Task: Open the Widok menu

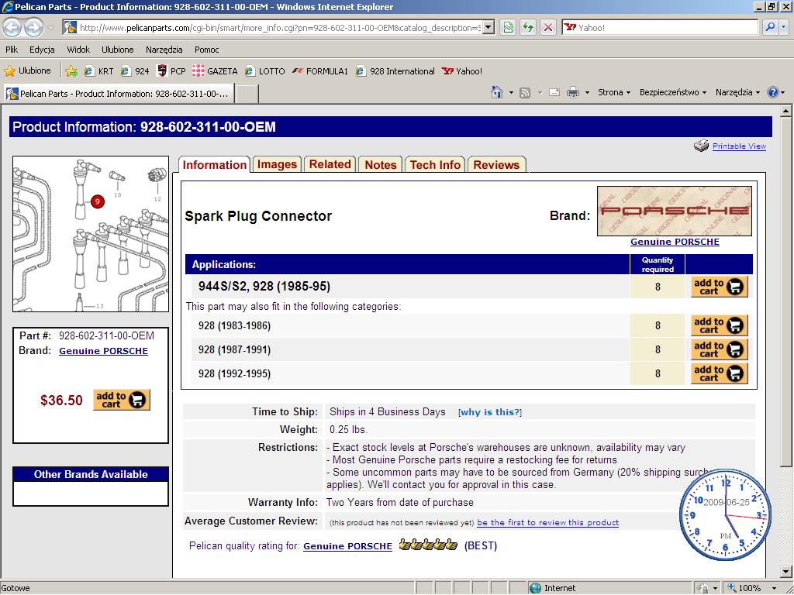Action: 78,50
